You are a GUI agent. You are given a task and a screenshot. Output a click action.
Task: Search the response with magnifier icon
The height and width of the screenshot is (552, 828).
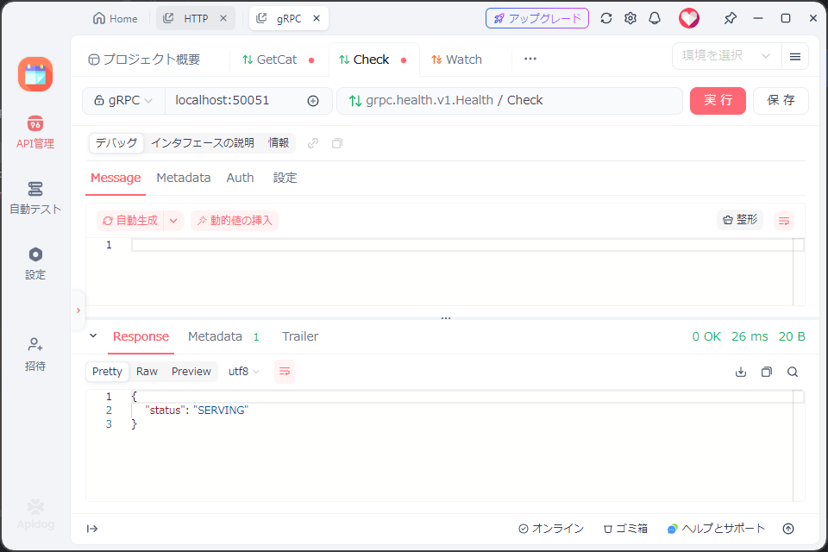pos(792,372)
